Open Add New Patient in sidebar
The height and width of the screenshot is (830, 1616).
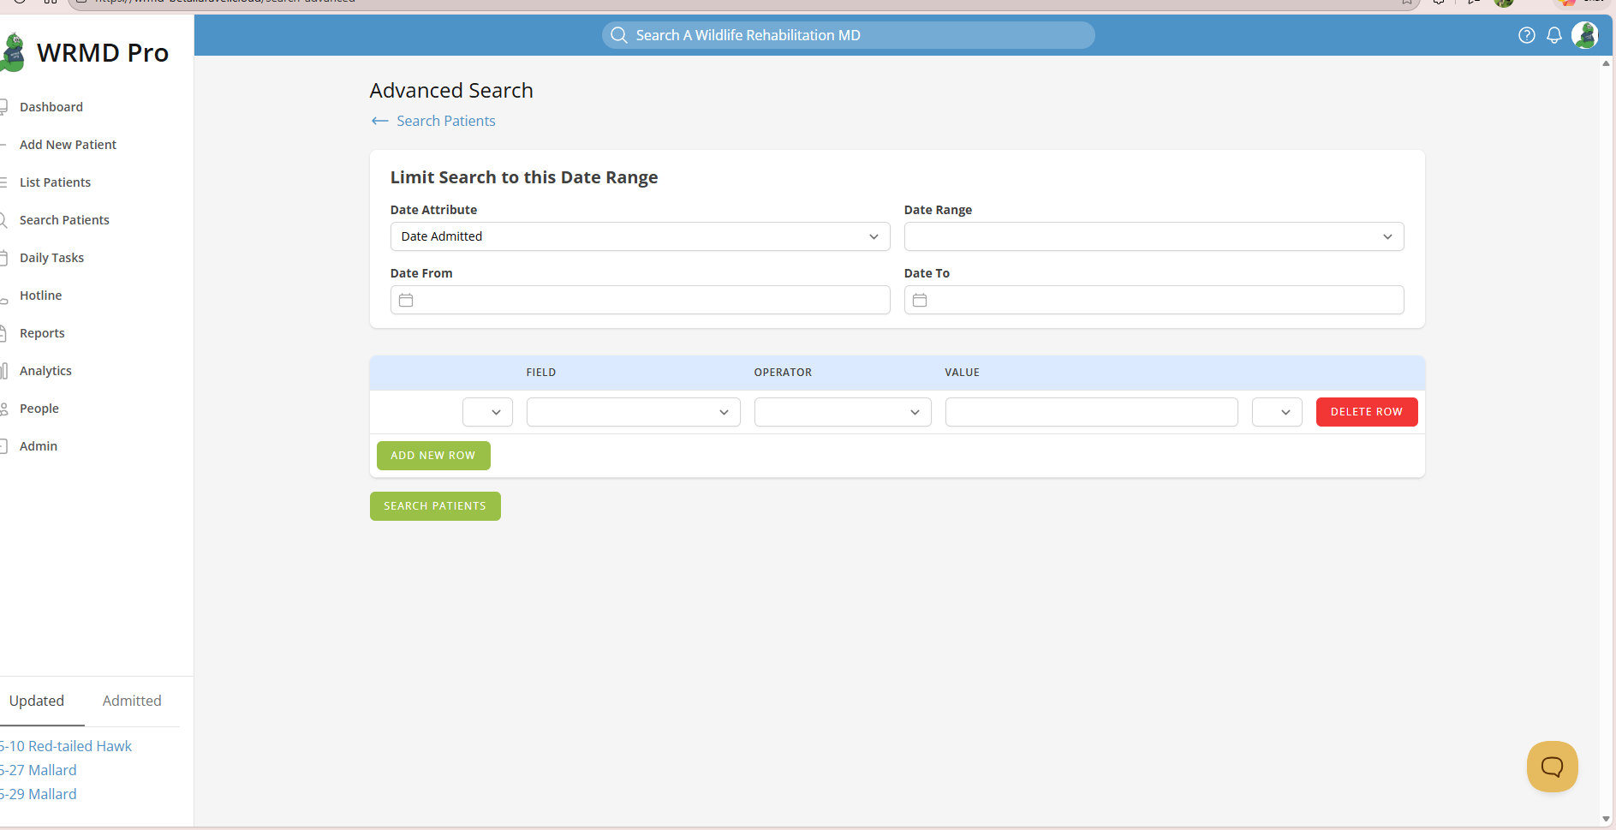(68, 145)
